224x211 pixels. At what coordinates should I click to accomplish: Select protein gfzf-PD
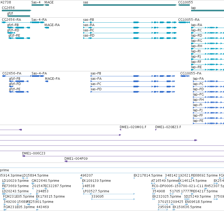pos(11,87)
